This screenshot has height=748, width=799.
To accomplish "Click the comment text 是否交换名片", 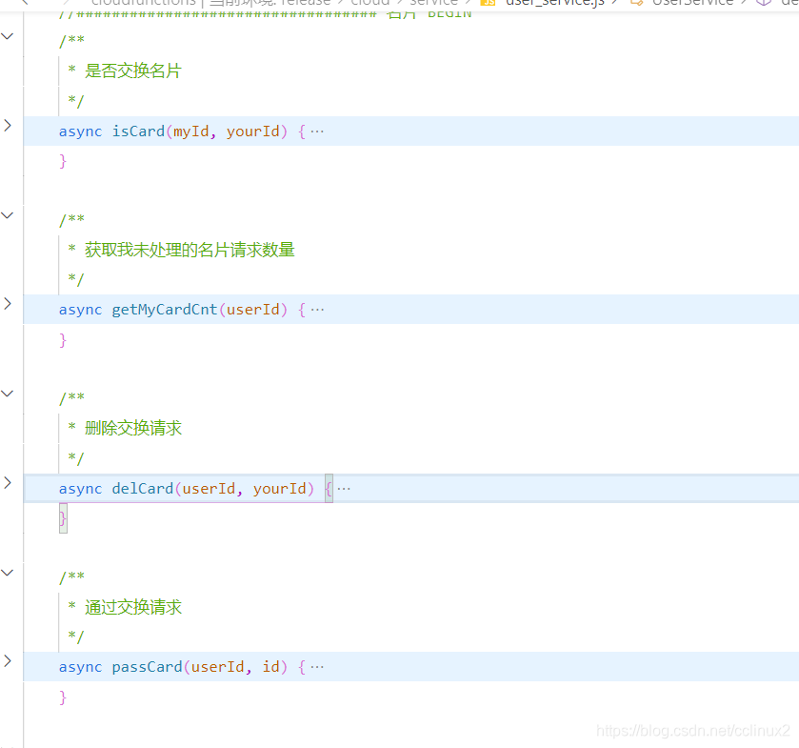I will [x=133, y=71].
